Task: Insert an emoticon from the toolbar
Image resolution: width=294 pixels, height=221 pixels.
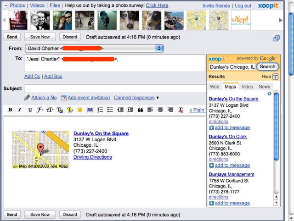Action: tap(80, 110)
